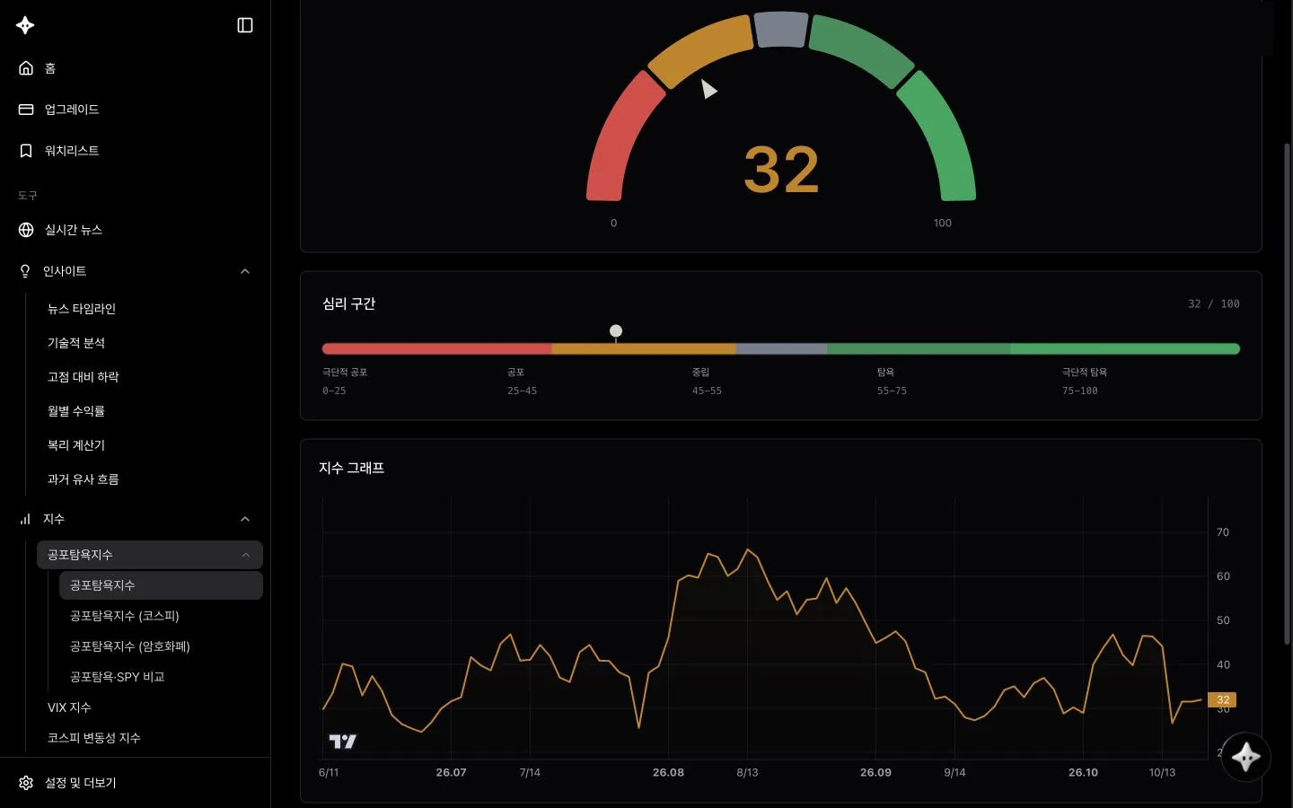Click the 지수 그래프 heading
Viewport: 1293px width, 808px height.
[352, 468]
